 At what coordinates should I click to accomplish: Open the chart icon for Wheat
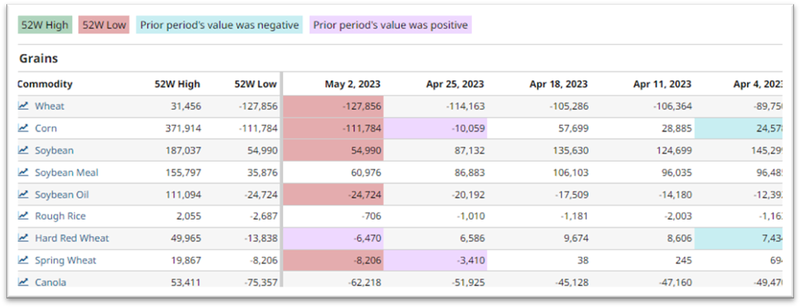pyautogui.click(x=23, y=107)
